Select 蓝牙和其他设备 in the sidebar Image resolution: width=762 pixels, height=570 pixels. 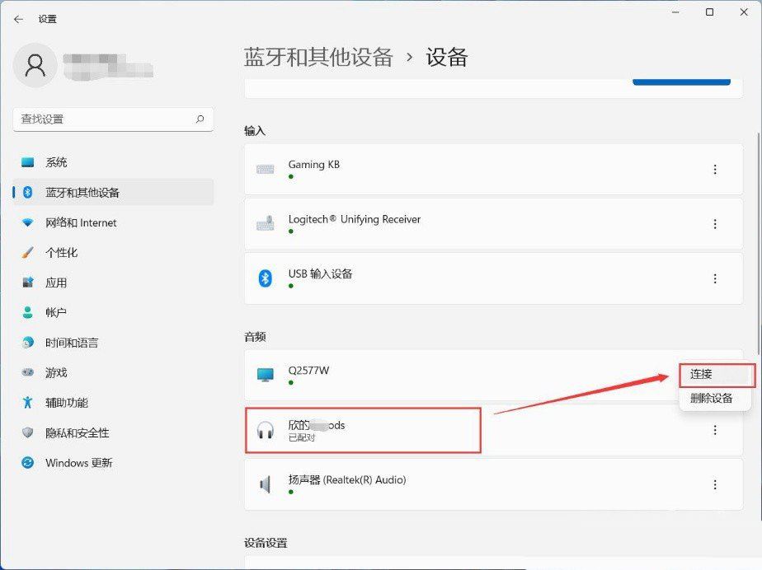coord(113,192)
